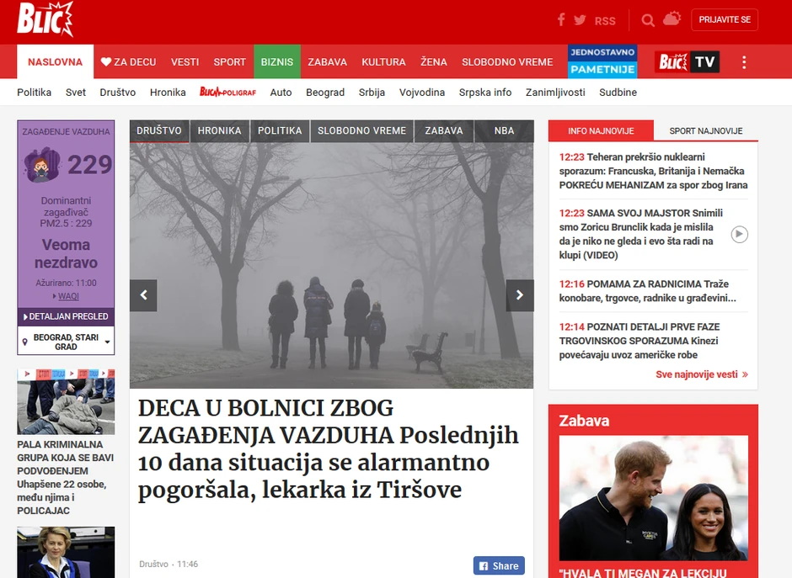Click the PRIJAVITE SE button

[725, 19]
